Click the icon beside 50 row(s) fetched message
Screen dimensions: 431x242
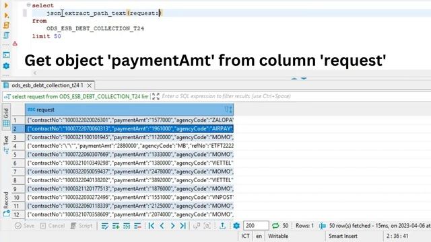point(323,226)
